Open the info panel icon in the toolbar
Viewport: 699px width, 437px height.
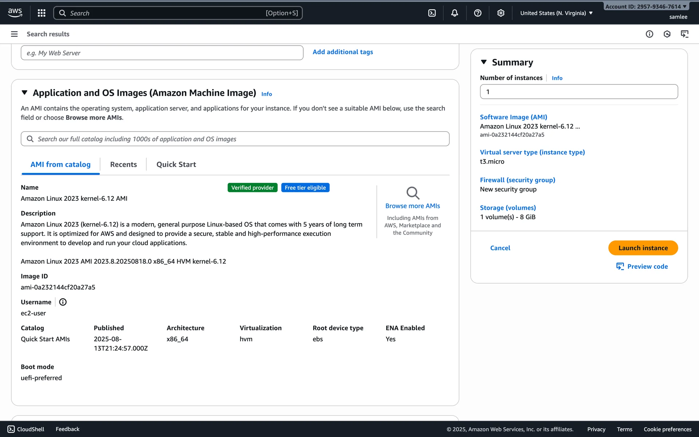(649, 34)
